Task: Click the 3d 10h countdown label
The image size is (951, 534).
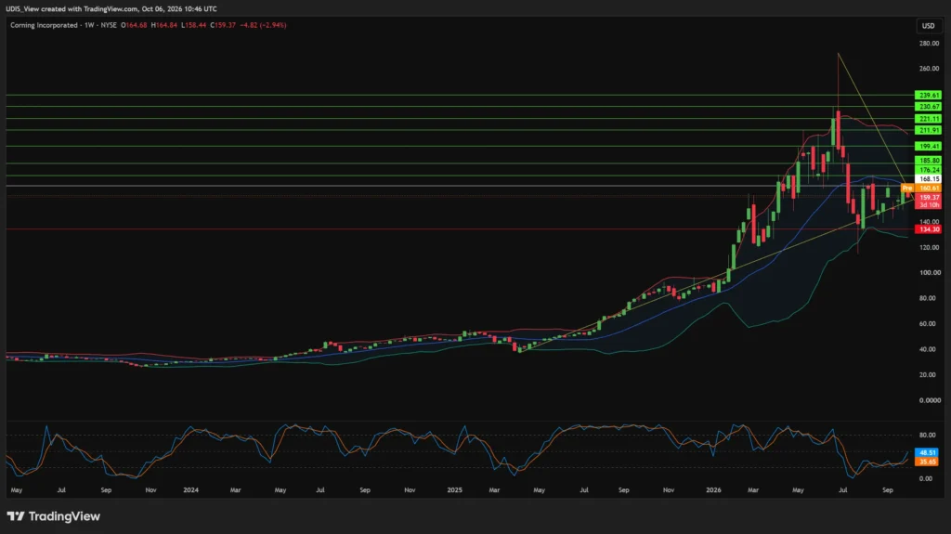Action: [x=928, y=205]
